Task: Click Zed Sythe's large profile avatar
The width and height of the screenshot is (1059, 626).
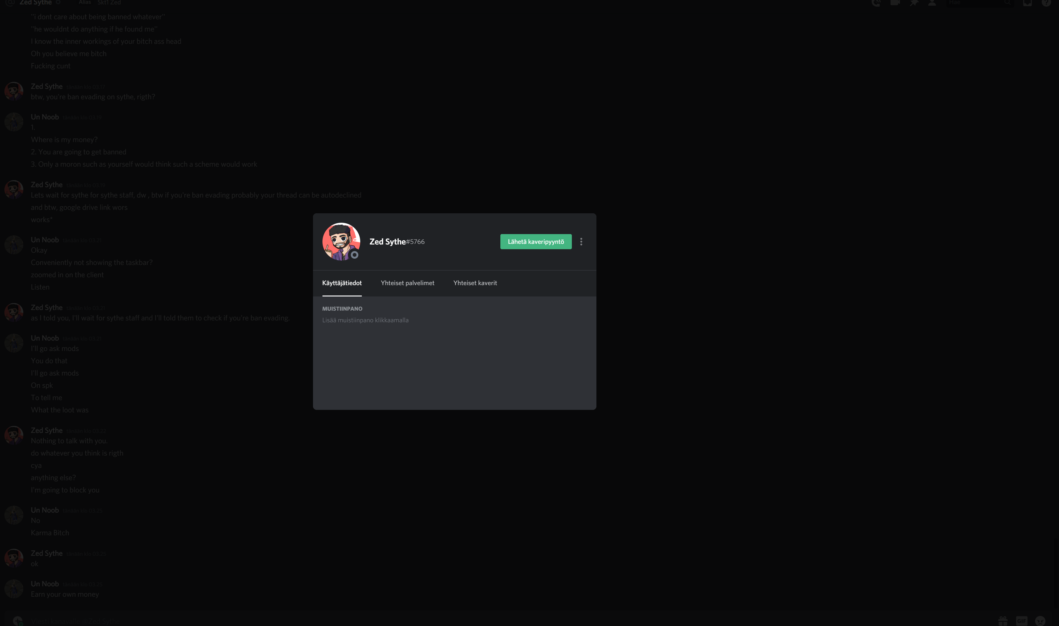Action: 341,242
